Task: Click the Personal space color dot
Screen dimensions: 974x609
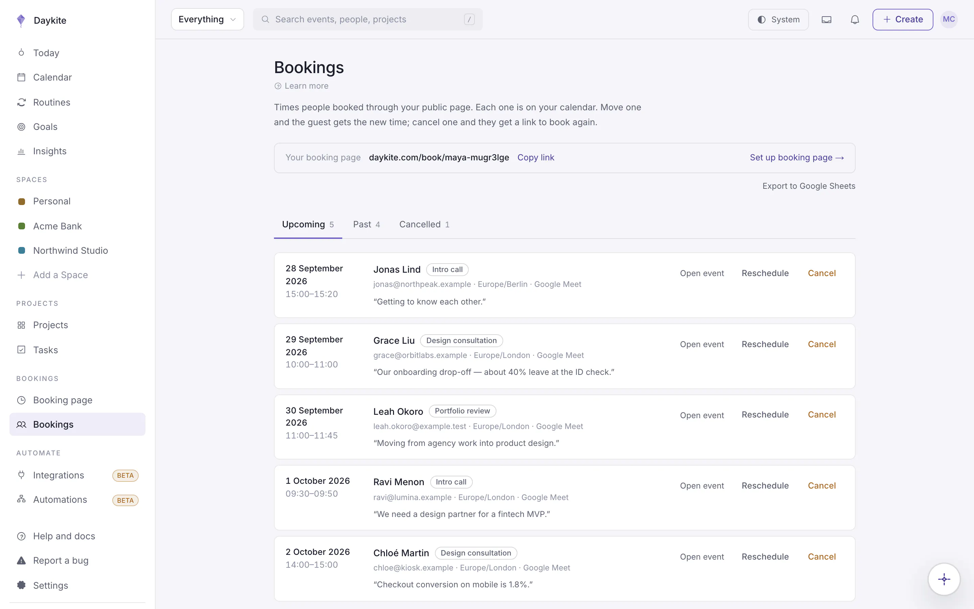Action: (x=22, y=201)
